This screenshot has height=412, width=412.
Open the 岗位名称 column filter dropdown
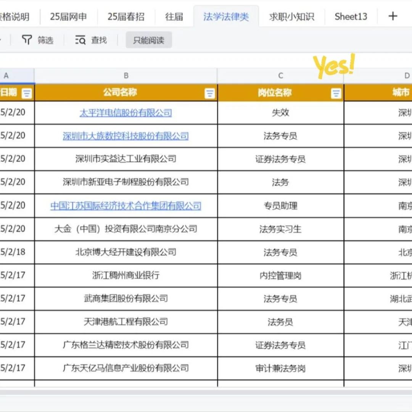point(336,93)
